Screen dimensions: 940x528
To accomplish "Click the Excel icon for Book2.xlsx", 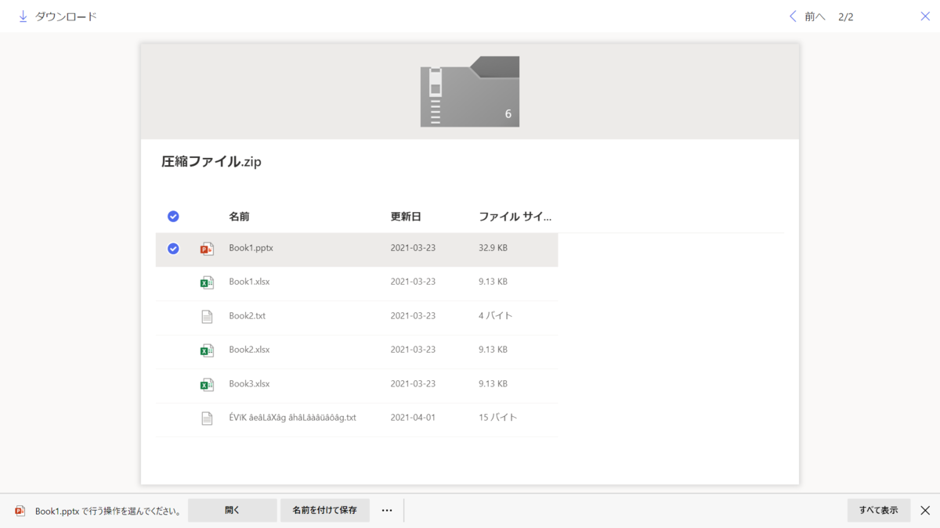I will point(207,350).
